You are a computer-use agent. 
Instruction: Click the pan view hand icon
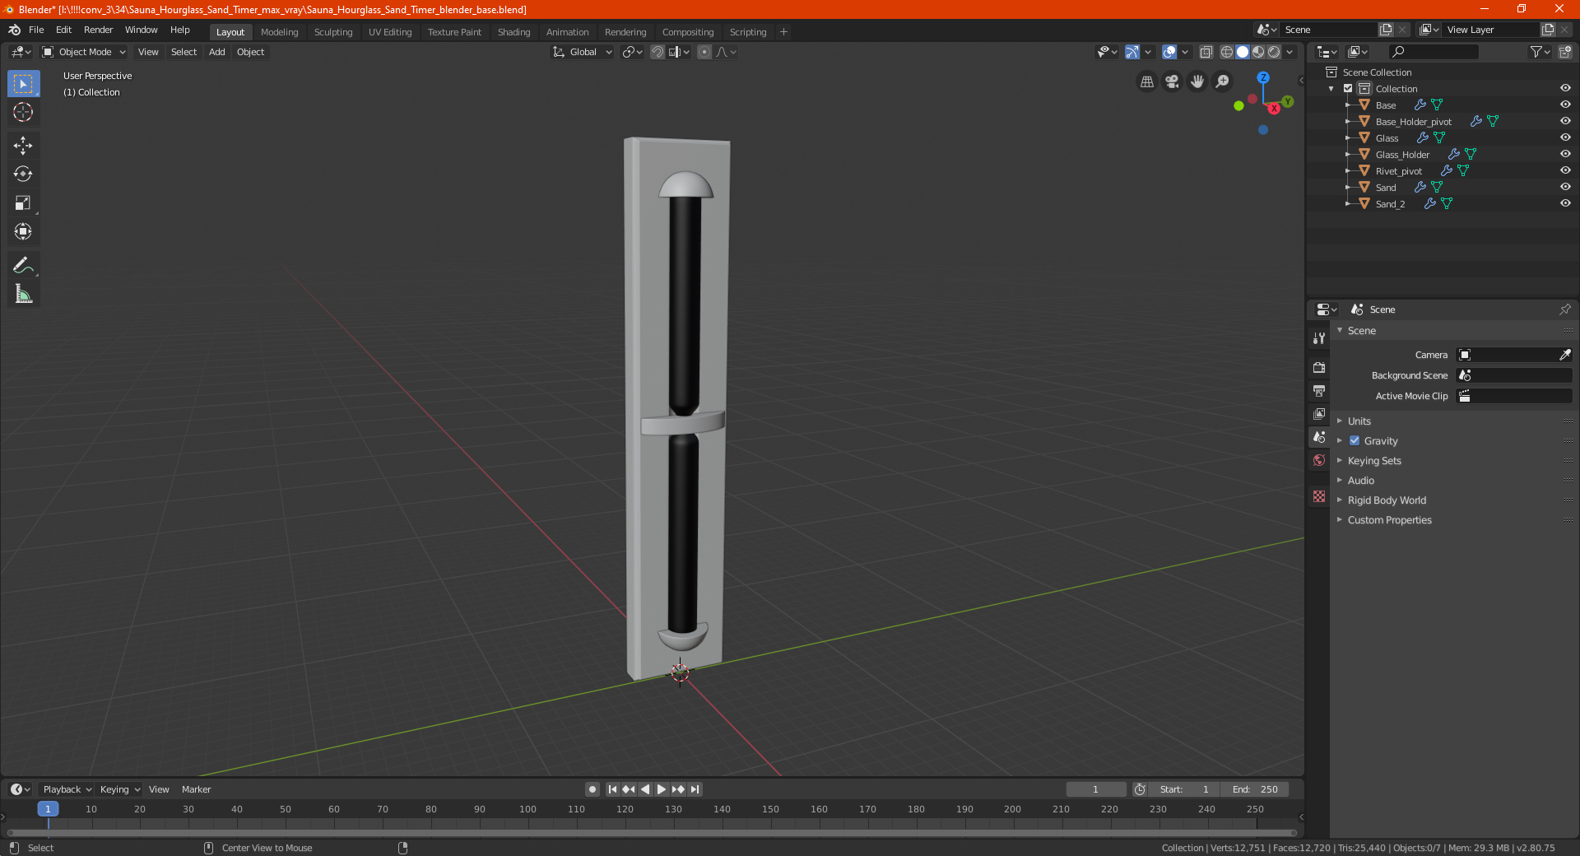tap(1197, 81)
